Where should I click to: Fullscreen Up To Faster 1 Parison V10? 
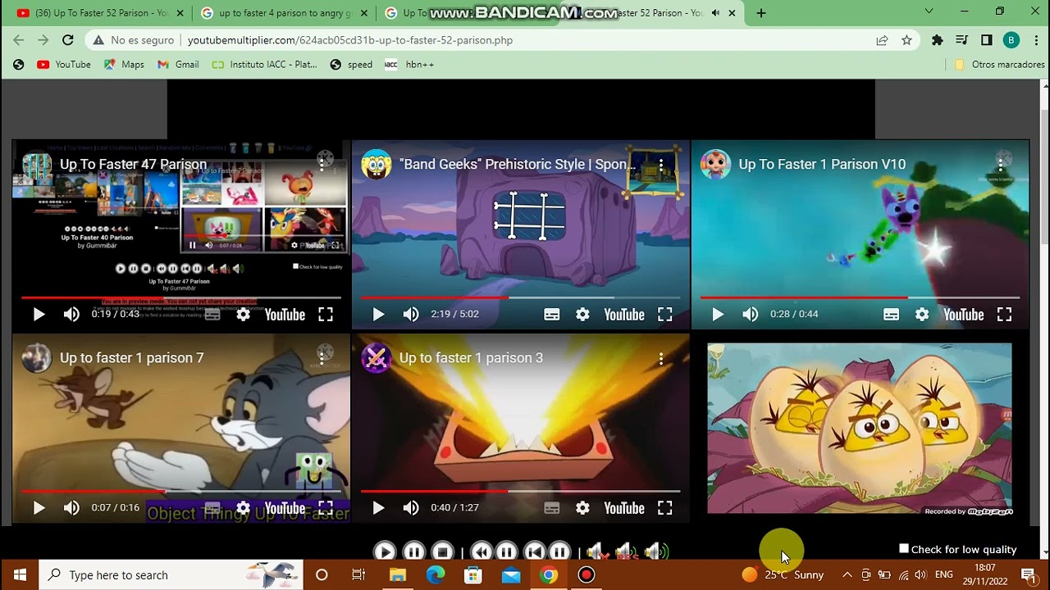(1004, 314)
